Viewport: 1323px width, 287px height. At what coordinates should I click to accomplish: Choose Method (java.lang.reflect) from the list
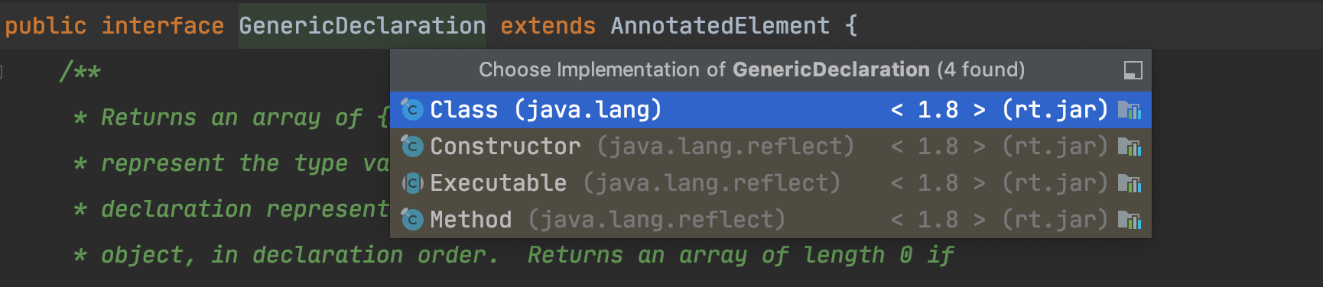(771, 220)
